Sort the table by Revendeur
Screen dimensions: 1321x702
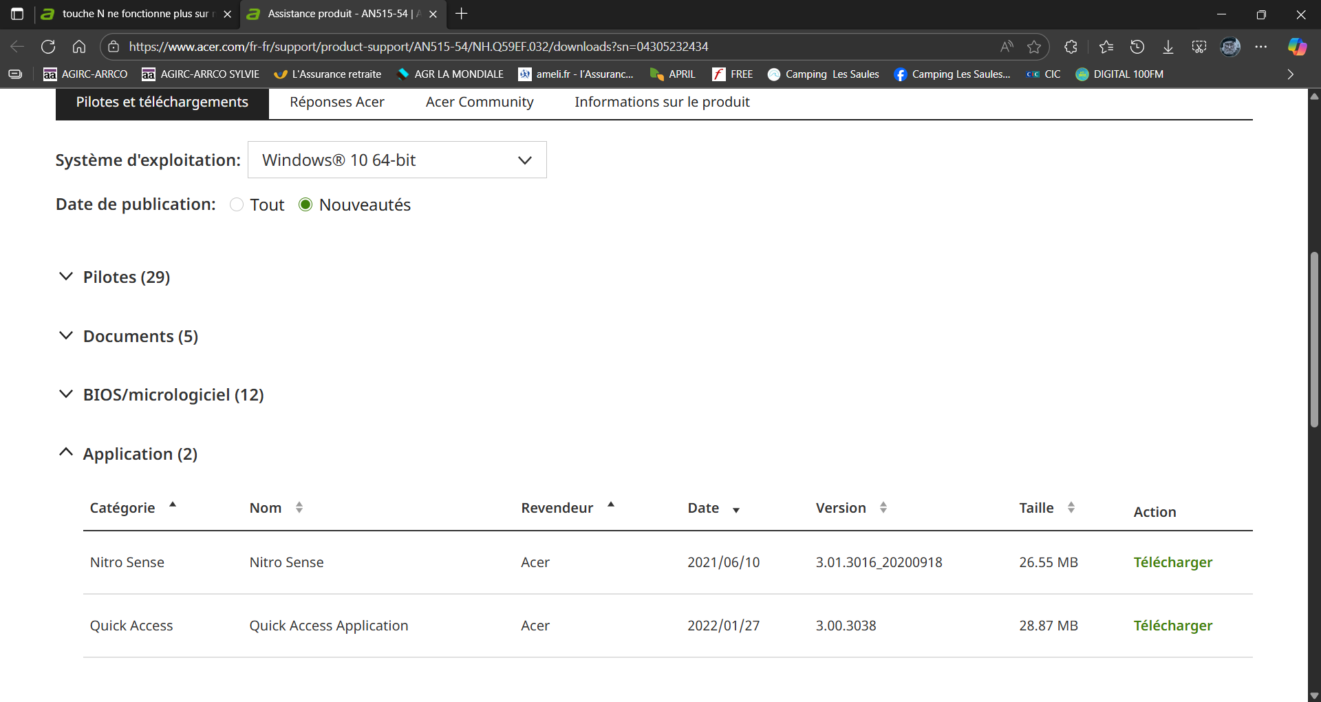click(568, 508)
